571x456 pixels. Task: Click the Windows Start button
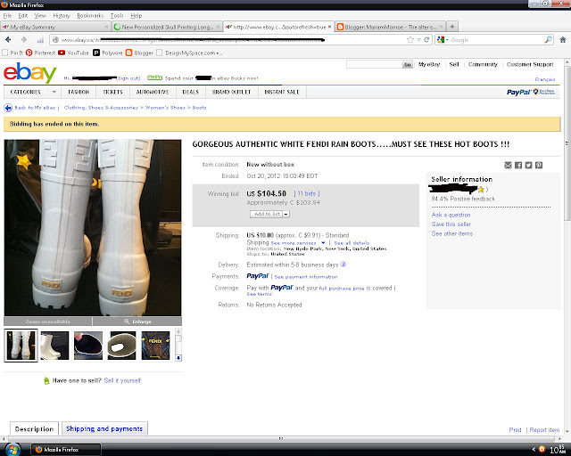pyautogui.click(x=12, y=450)
